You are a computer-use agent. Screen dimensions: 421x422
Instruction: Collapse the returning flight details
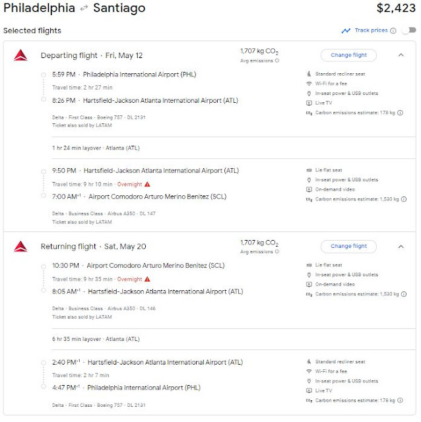pos(401,246)
